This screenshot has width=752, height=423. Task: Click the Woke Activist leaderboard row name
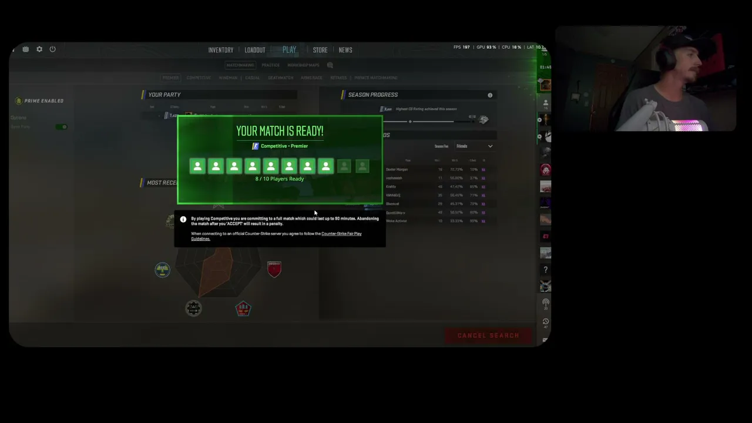tap(397, 221)
